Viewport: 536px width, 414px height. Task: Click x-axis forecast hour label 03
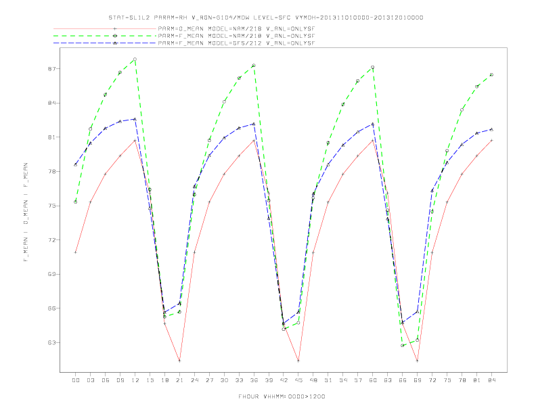point(90,380)
